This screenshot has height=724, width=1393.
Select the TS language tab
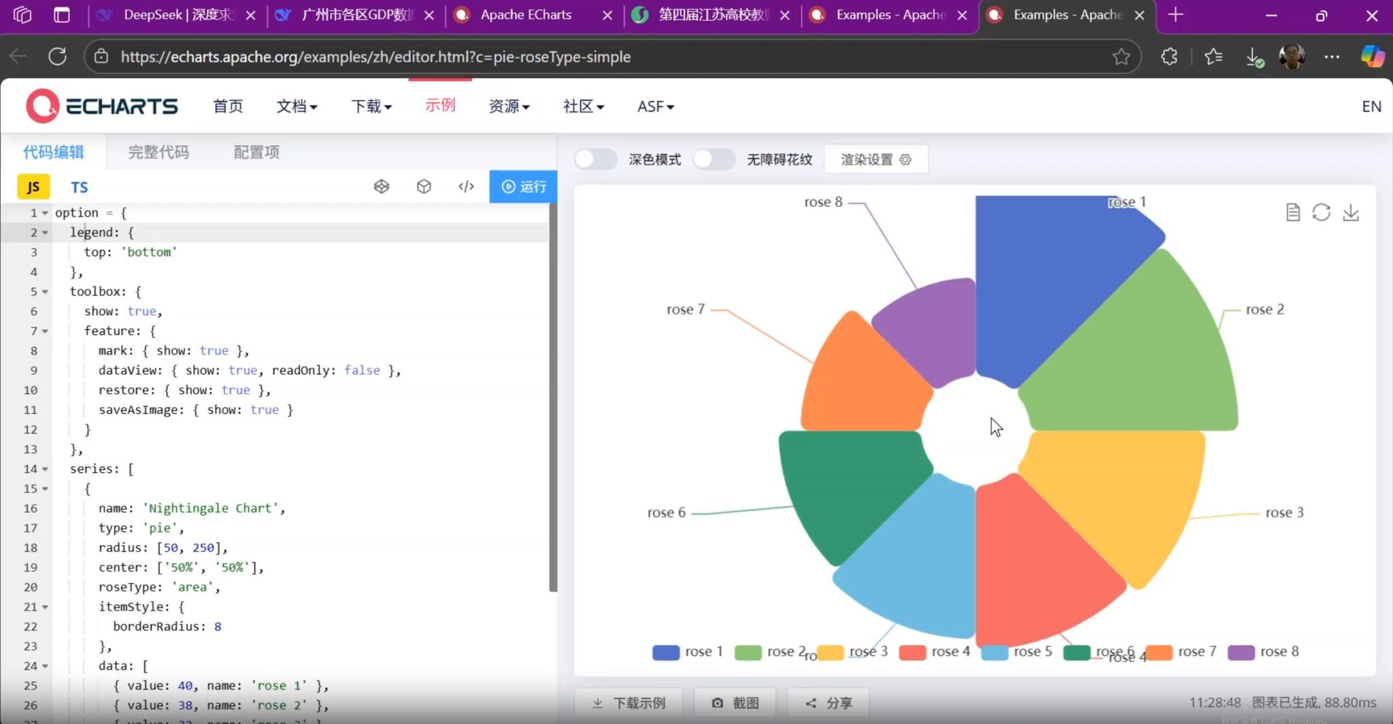tap(79, 187)
